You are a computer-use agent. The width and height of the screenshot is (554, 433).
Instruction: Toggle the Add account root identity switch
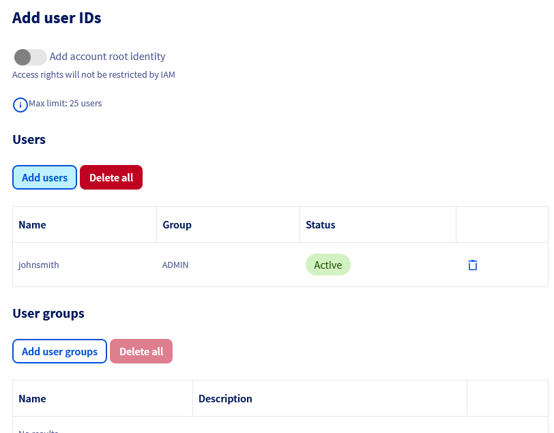coord(30,57)
